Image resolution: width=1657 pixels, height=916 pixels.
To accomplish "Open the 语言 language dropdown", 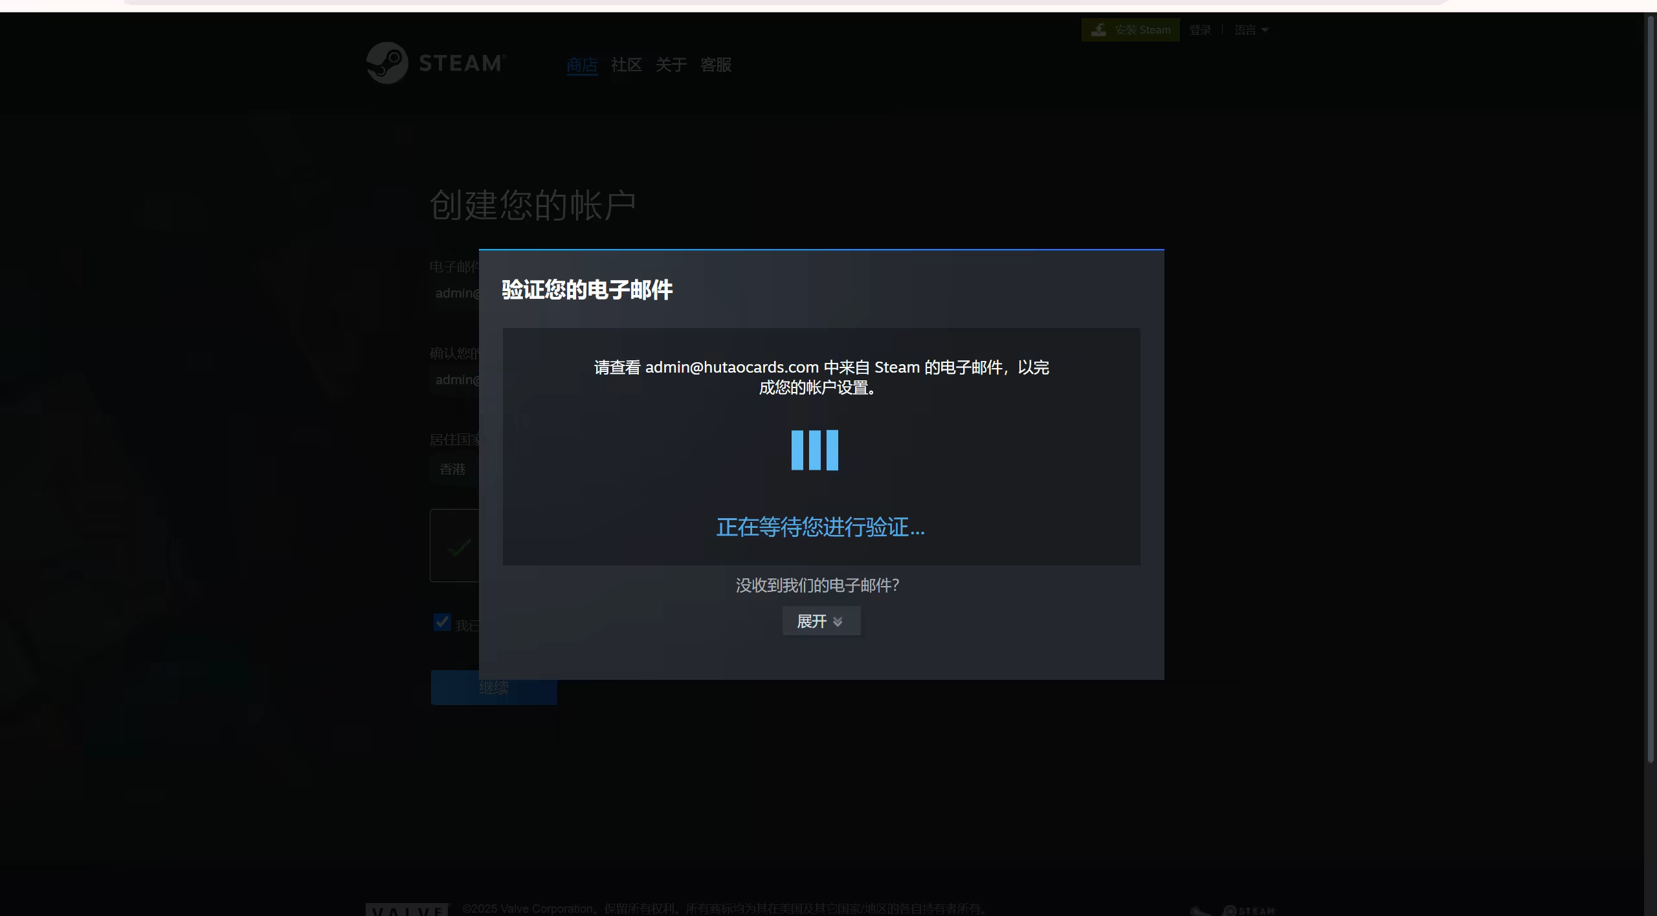I will [x=1251, y=30].
